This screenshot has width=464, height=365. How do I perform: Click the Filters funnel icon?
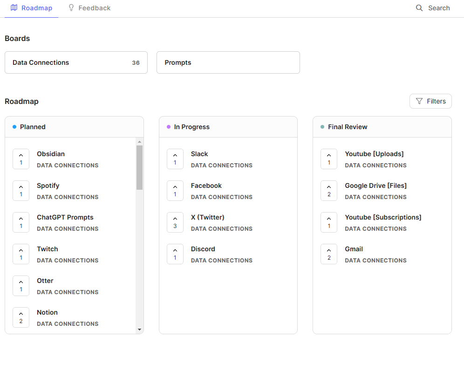419,101
